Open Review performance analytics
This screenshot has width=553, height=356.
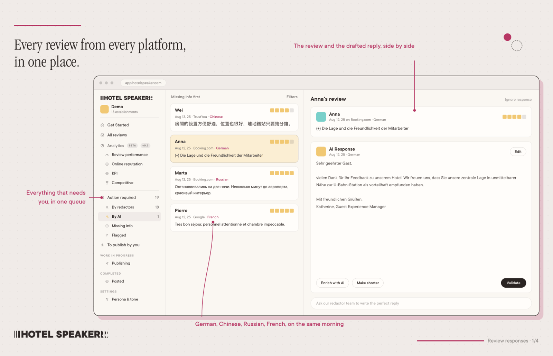pyautogui.click(x=129, y=155)
